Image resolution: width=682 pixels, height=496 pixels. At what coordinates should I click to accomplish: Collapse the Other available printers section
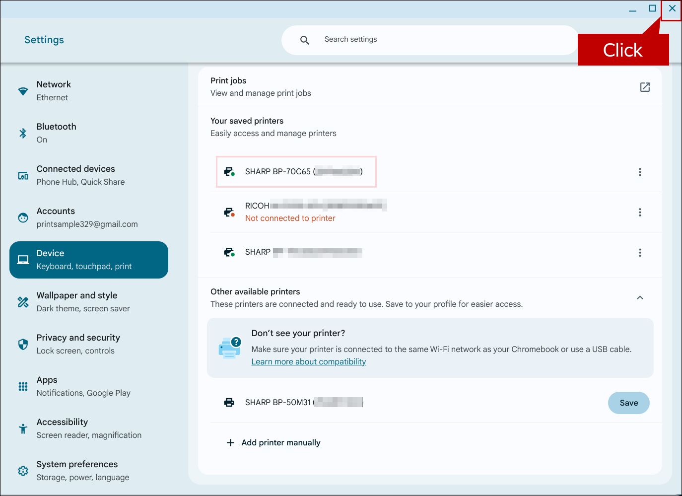[x=640, y=297]
